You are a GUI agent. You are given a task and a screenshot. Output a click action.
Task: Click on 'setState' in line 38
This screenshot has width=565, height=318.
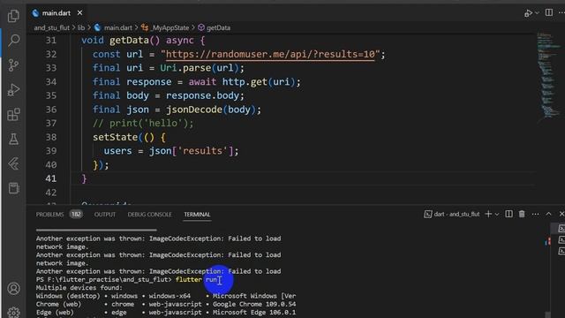click(x=116, y=137)
